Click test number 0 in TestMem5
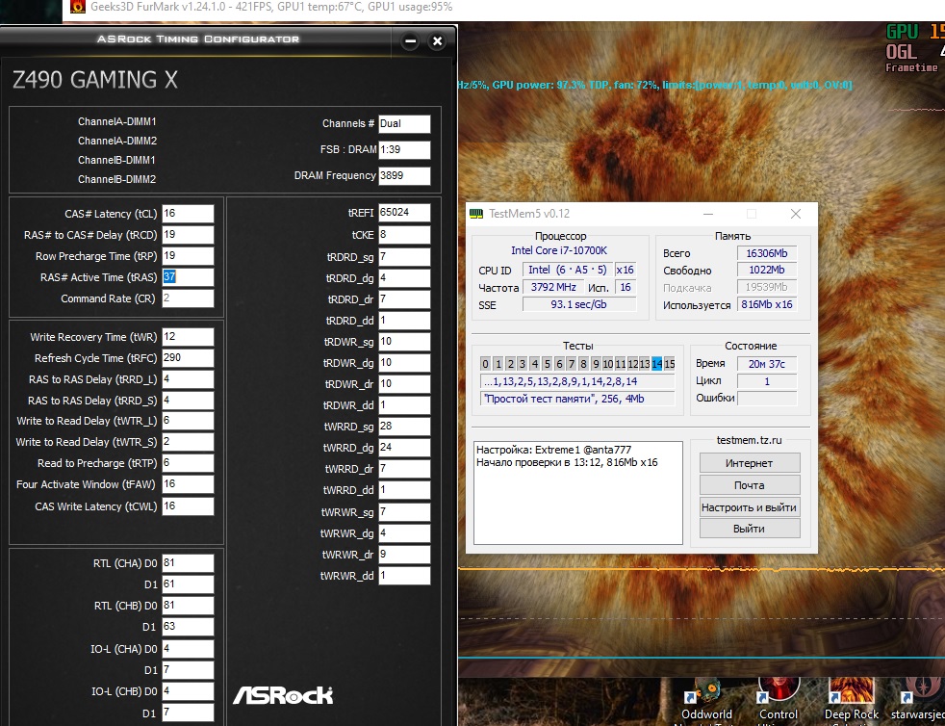 [485, 364]
